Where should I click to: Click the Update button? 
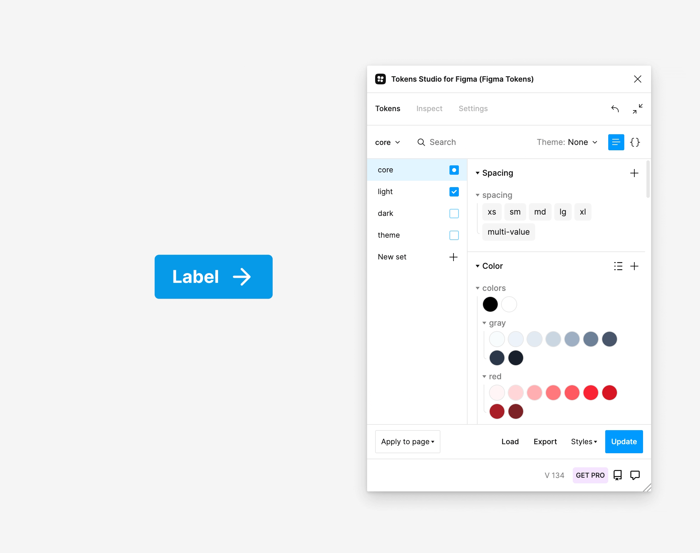(624, 442)
